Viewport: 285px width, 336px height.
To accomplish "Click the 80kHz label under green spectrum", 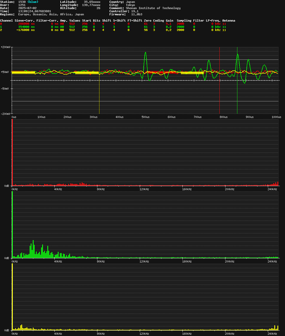I will [x=101, y=261].
